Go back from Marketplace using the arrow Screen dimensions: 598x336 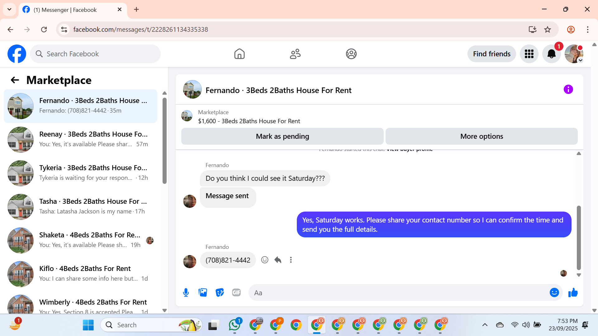[x=15, y=80]
